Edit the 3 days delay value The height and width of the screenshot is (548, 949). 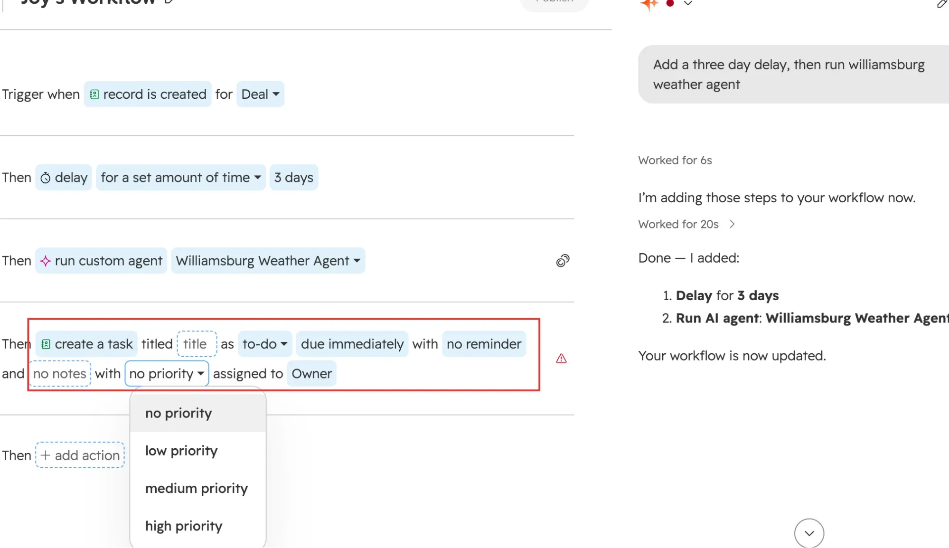(294, 178)
